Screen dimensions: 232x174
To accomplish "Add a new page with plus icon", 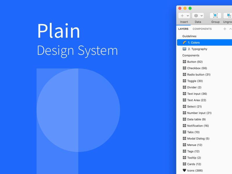I will (225, 29).
